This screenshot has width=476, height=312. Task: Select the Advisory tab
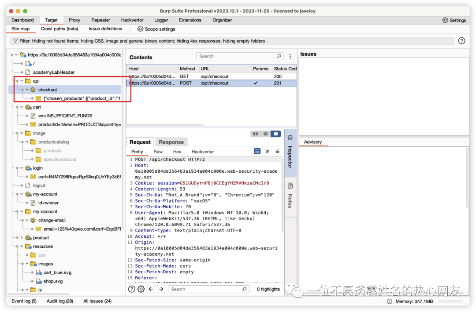(312, 142)
